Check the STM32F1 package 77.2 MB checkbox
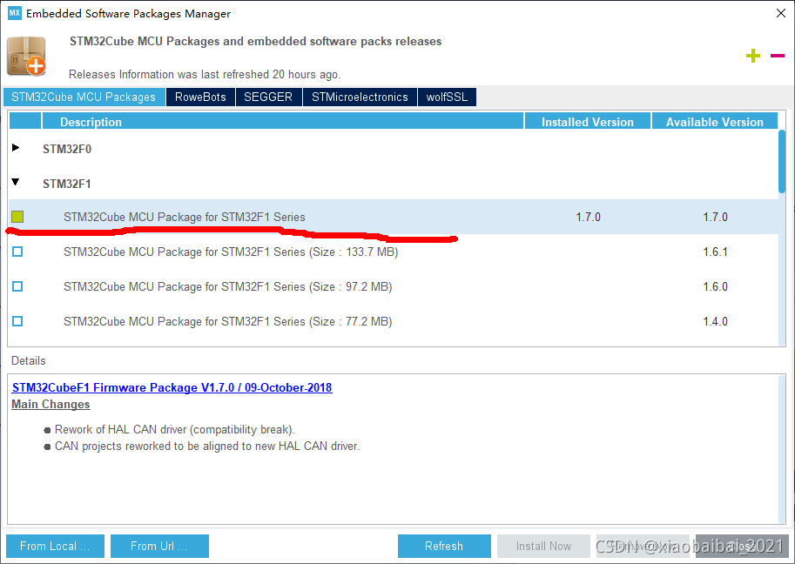The height and width of the screenshot is (564, 795). pyautogui.click(x=17, y=321)
